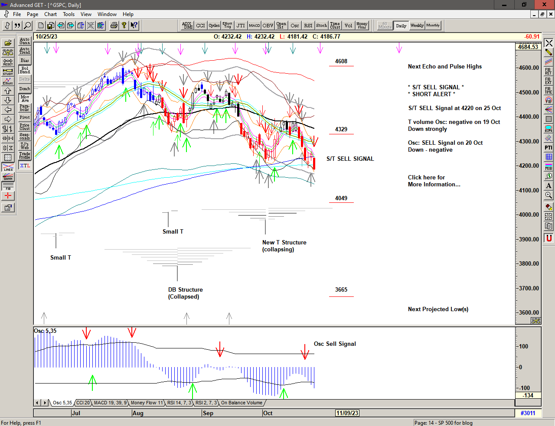Click the MACD indicator button
Viewport: 555px width, 426px height.
pos(255,26)
